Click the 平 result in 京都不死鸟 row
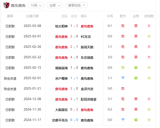 pyautogui.click(x=123, y=120)
